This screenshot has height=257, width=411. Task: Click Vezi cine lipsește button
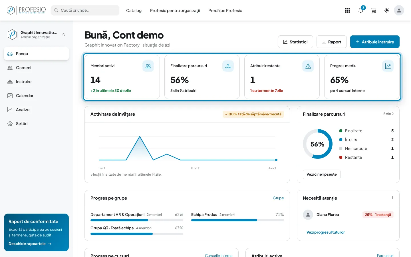322,174
